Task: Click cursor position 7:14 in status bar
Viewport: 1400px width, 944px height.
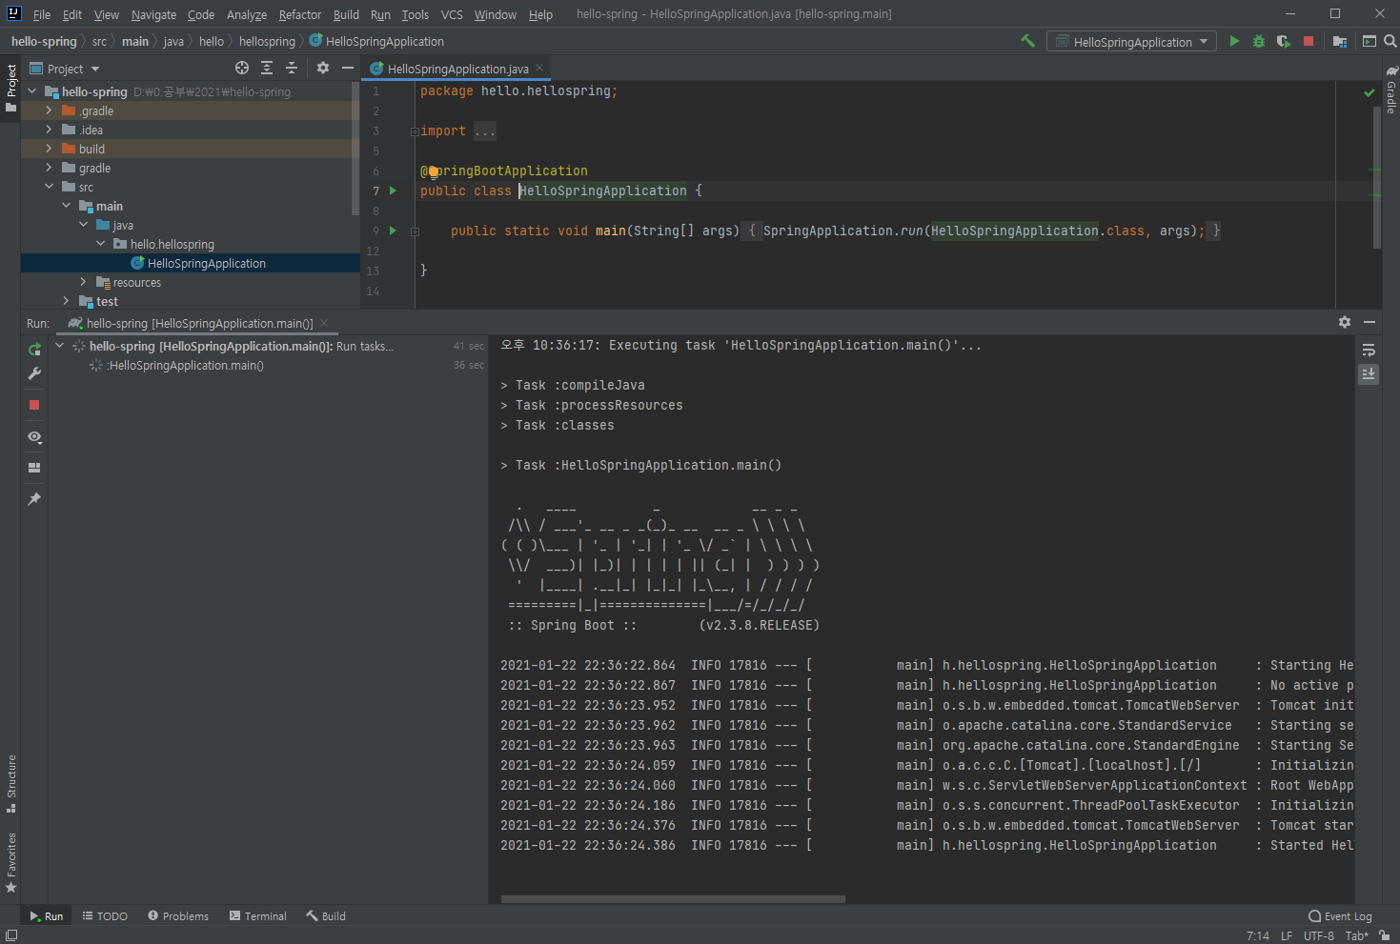Action: (x=1258, y=935)
